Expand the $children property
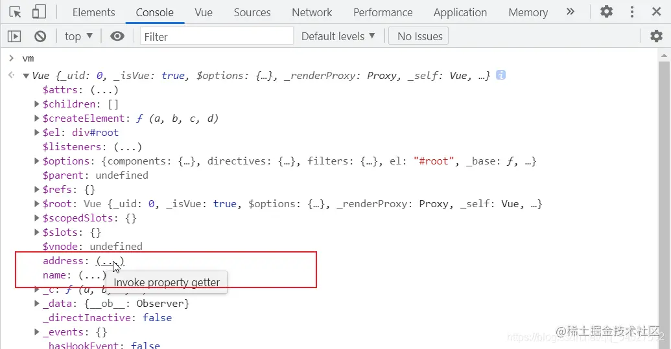The image size is (671, 349). 37,104
